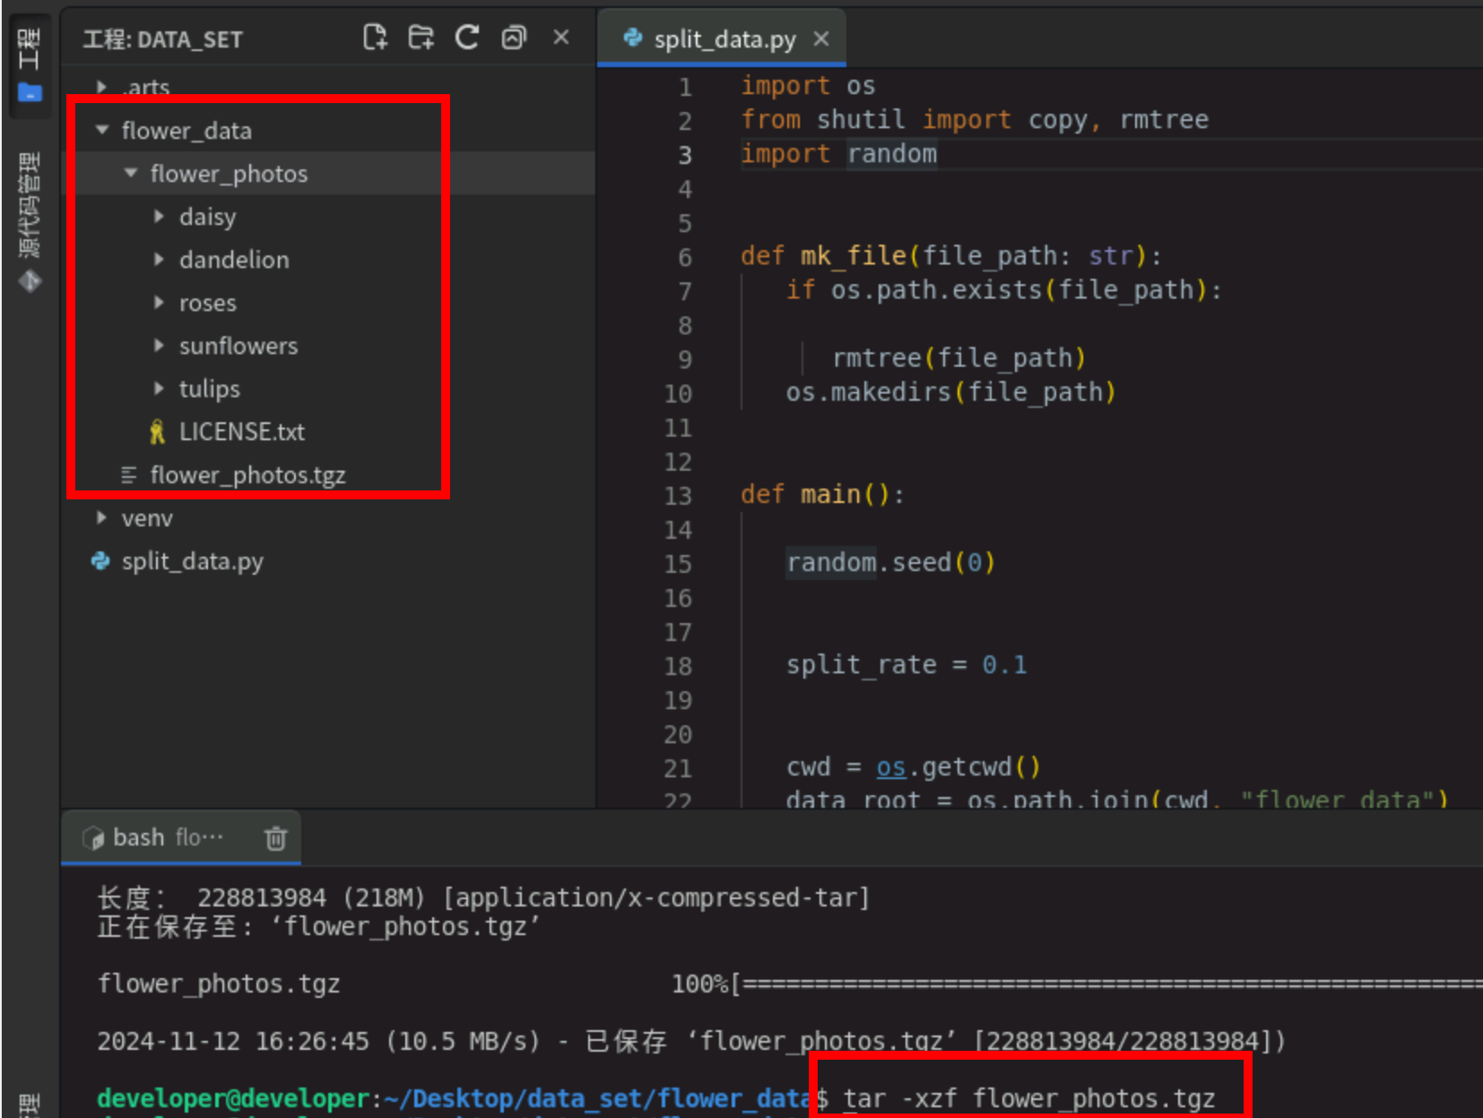Expand the daisy folder arrow
Viewport: 1483px width, 1118px height.
pos(159,216)
